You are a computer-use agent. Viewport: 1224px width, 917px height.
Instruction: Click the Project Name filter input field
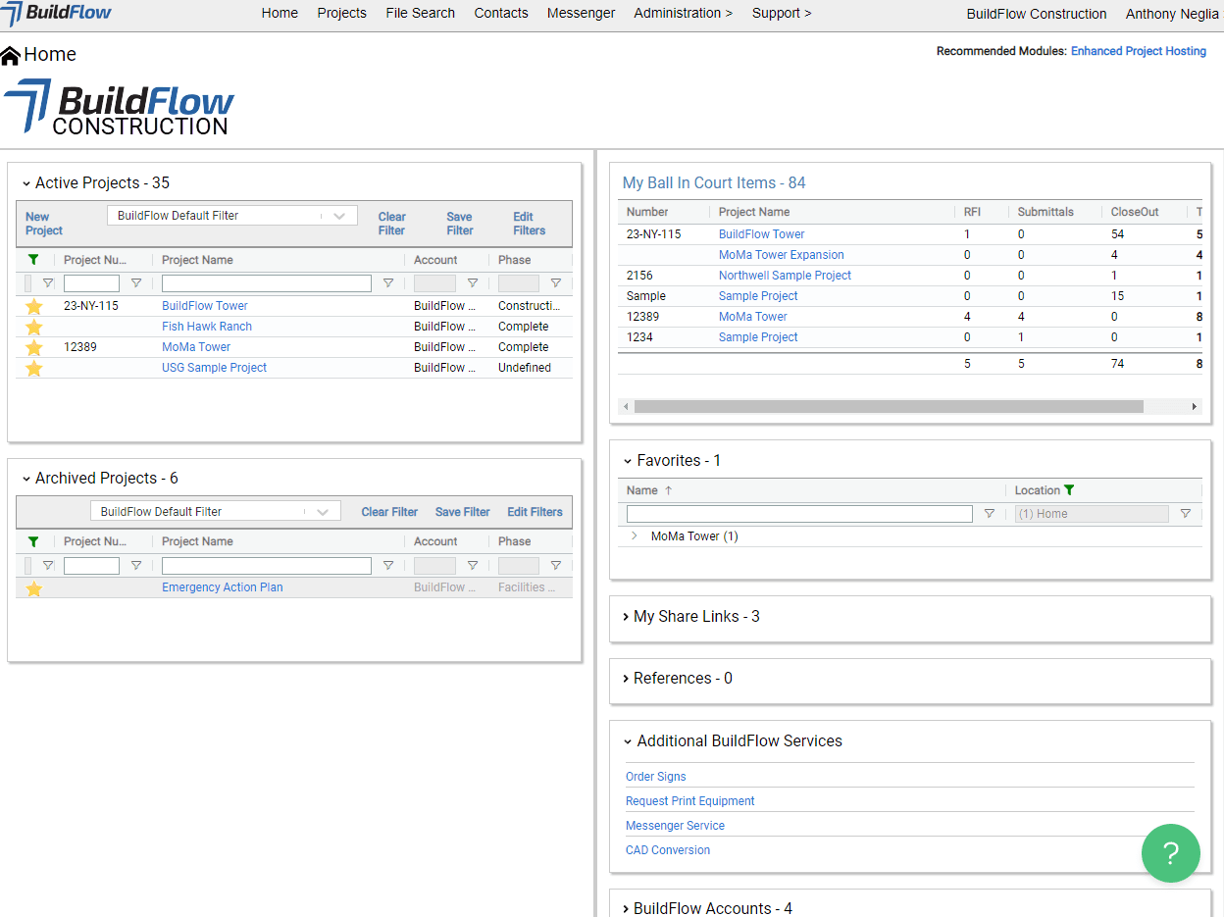(266, 282)
